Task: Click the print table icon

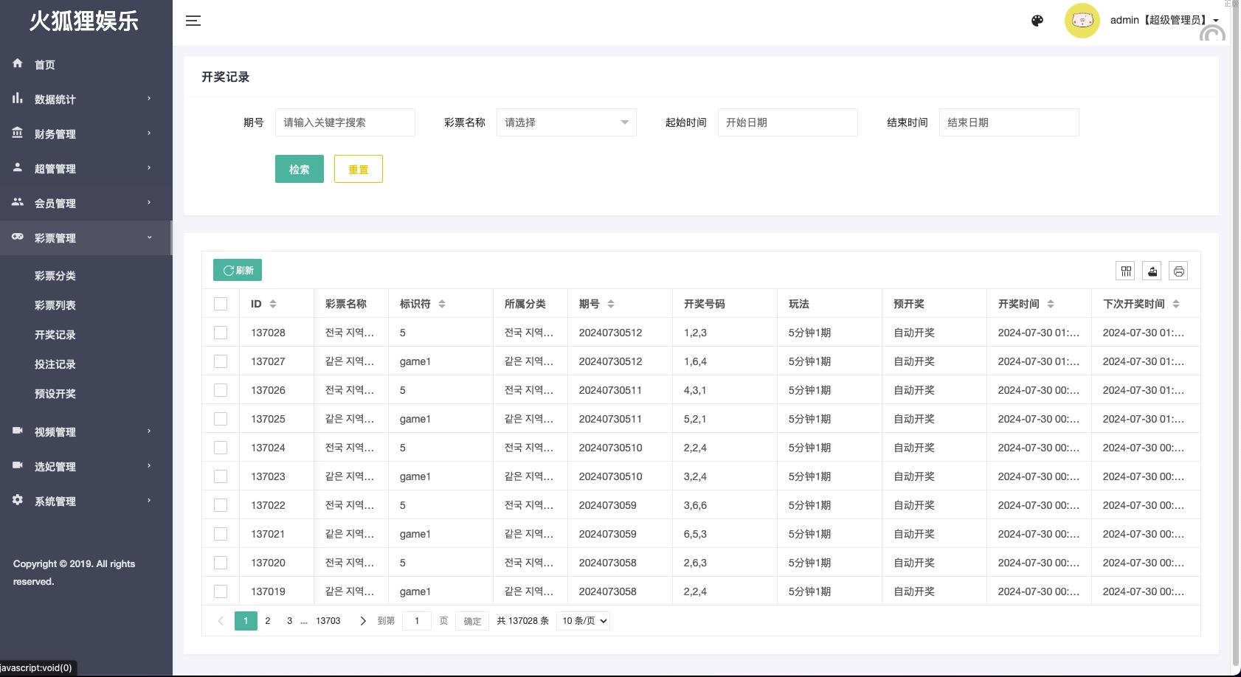Action: [x=1179, y=271]
